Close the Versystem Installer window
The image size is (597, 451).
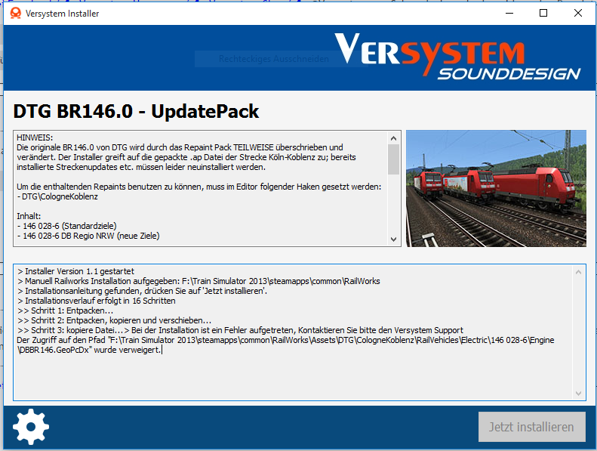click(x=577, y=14)
